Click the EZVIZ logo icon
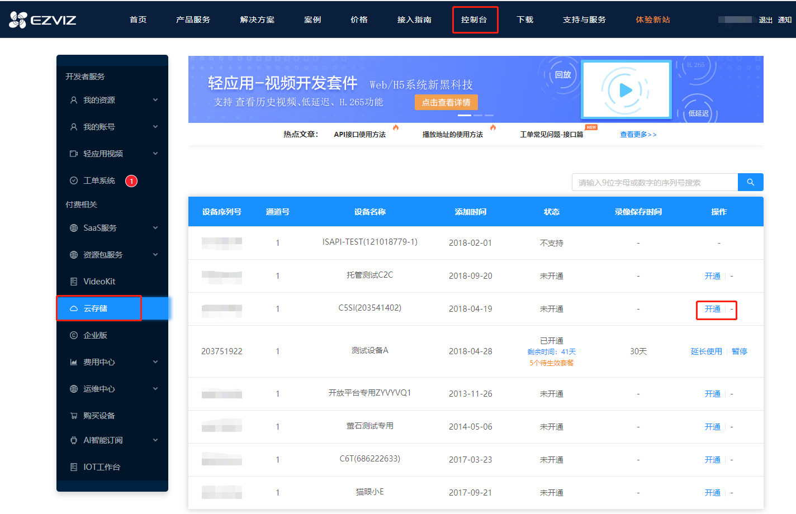796x514 pixels. pos(18,19)
